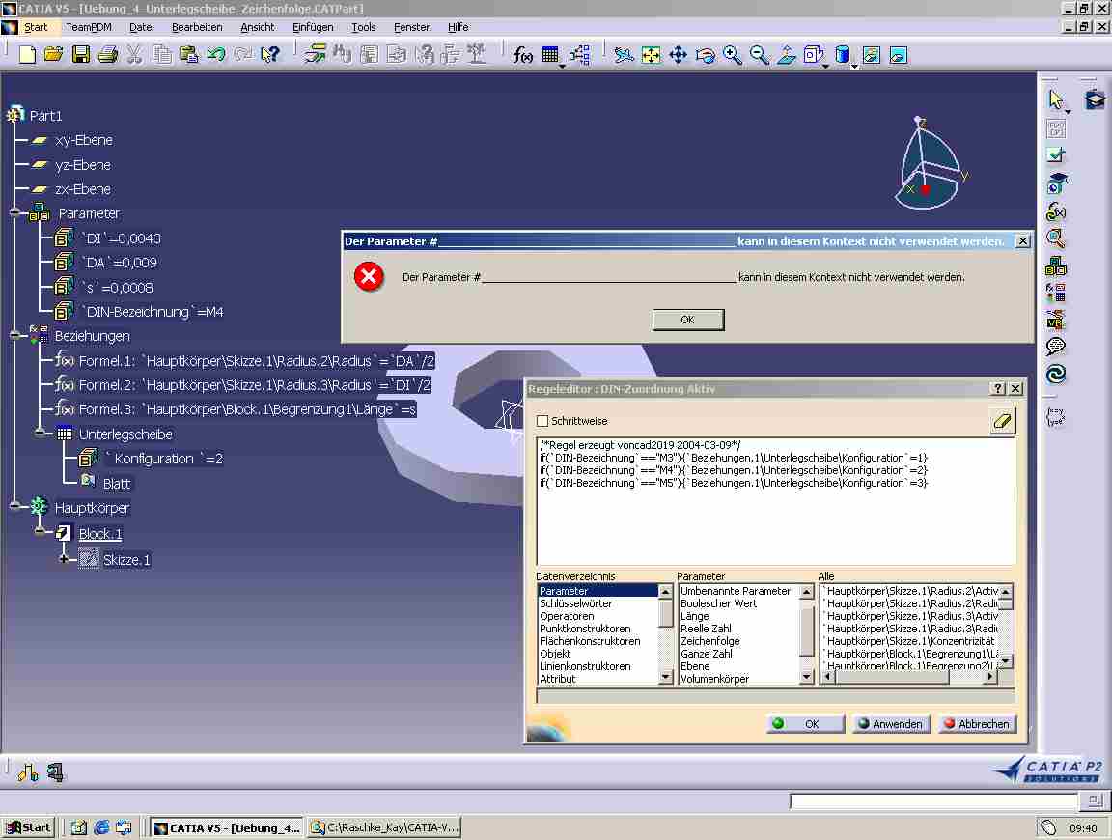Toggle the Schrittweise checkbox
The width and height of the screenshot is (1112, 840).
[542, 421]
